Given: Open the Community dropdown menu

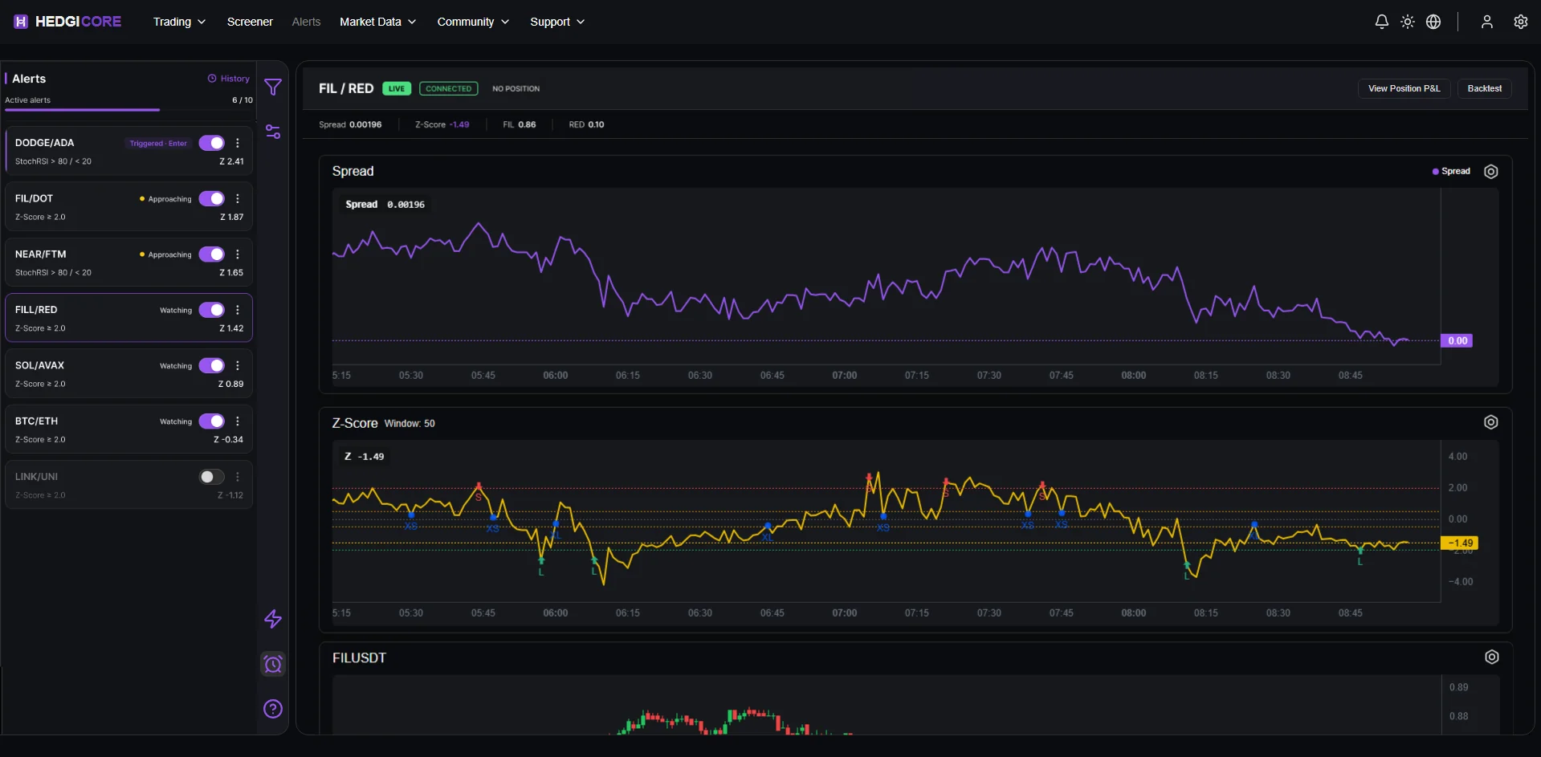Looking at the screenshot, I should (473, 22).
